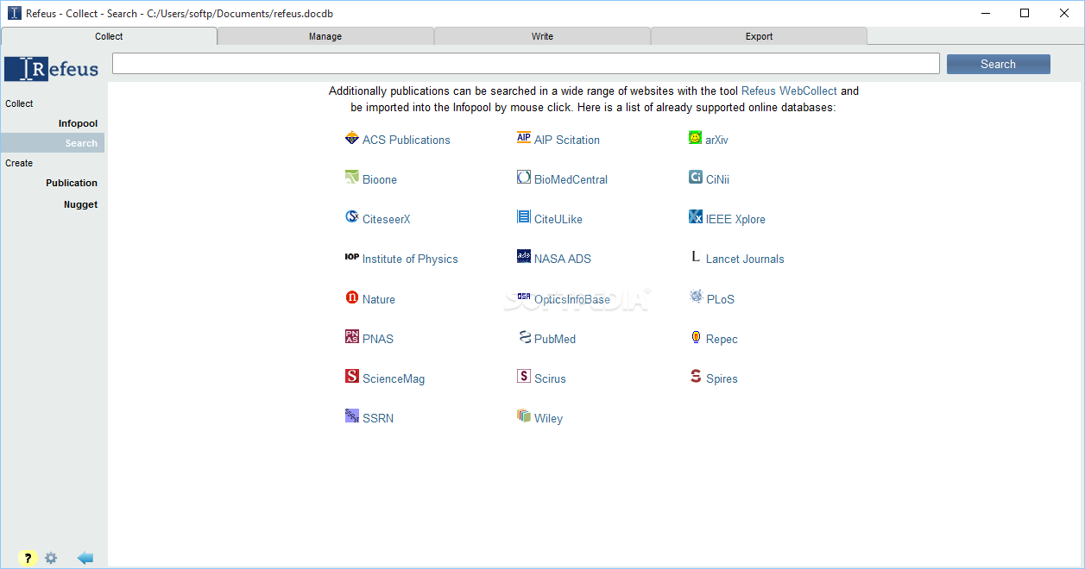
Task: Switch to the Manage tab
Action: point(325,36)
